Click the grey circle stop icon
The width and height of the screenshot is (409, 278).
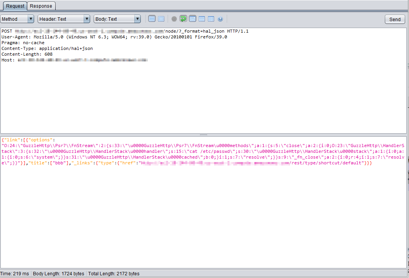[174, 19]
